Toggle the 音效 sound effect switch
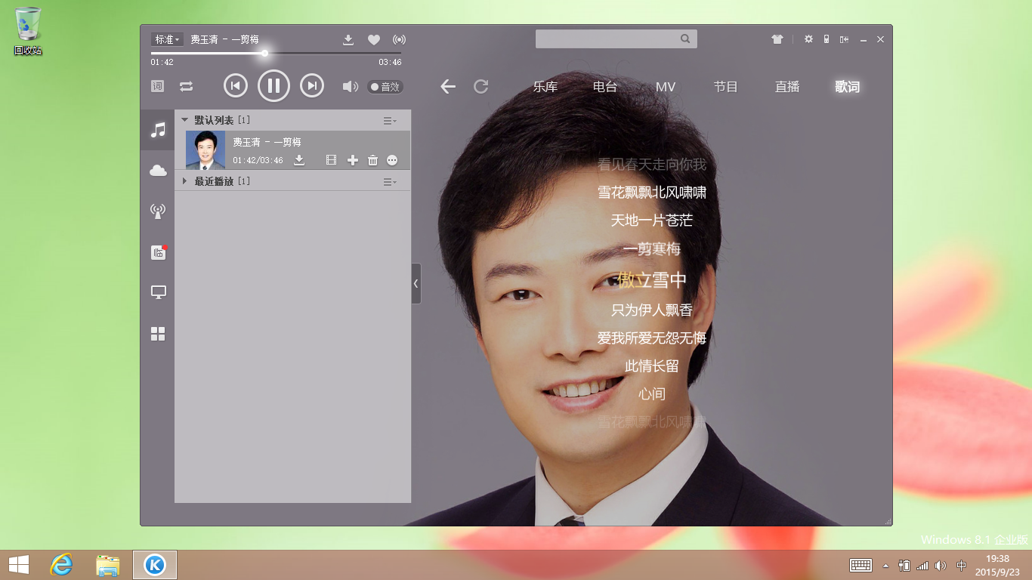 coord(385,87)
